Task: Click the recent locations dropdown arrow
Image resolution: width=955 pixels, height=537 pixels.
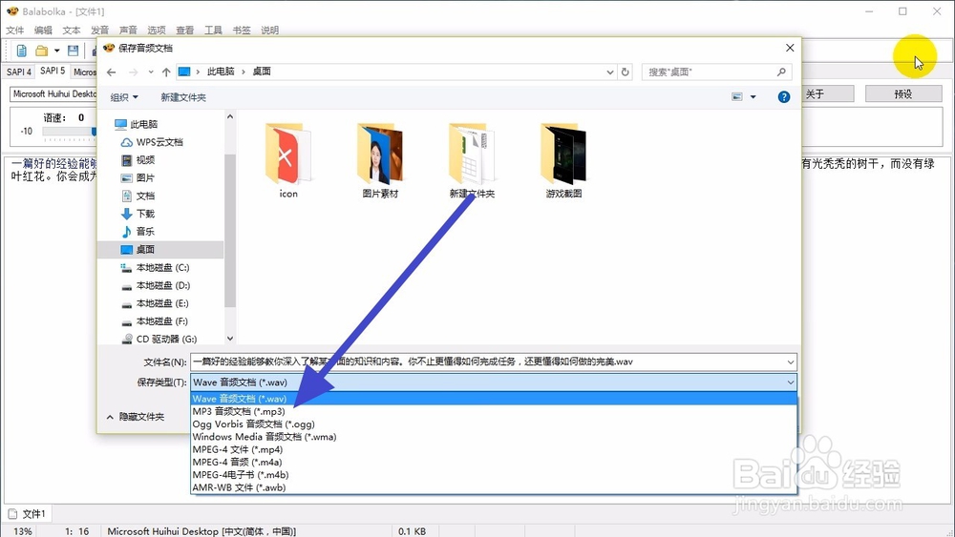Action: 151,72
